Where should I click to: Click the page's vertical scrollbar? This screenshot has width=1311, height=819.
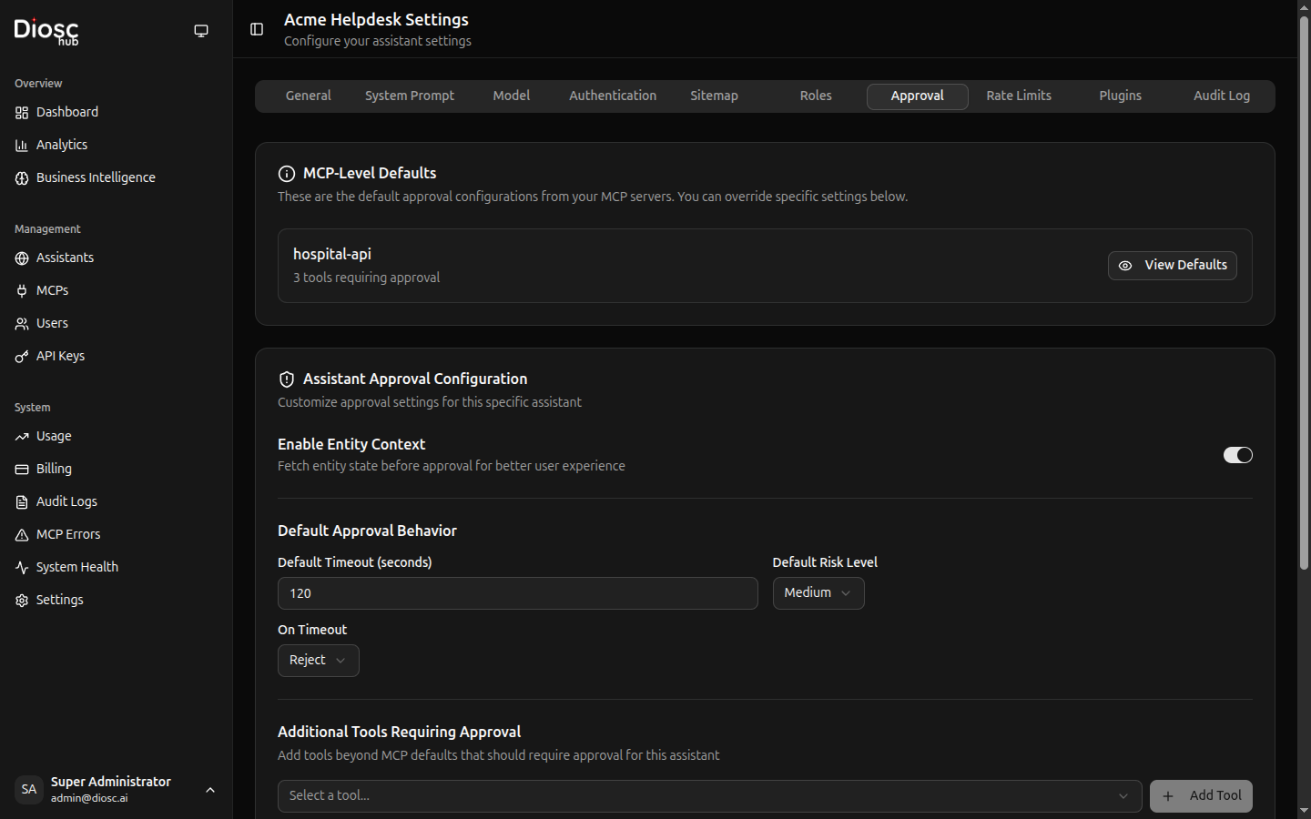[1303, 291]
